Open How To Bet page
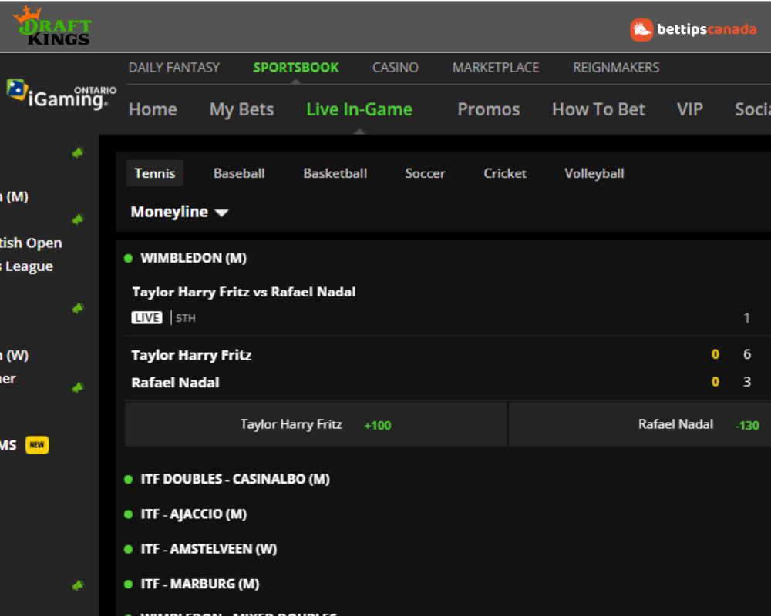This screenshot has width=771, height=616. pos(598,109)
